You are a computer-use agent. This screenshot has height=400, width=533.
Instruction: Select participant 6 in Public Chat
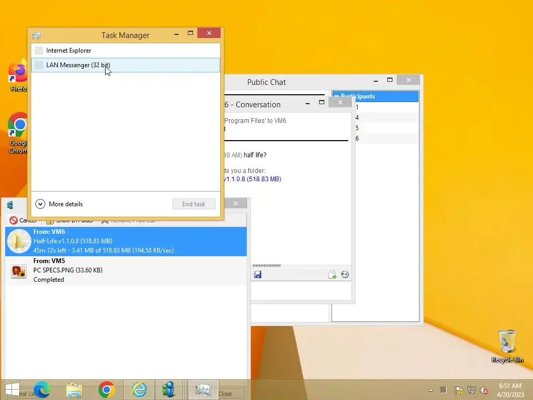coord(387,139)
